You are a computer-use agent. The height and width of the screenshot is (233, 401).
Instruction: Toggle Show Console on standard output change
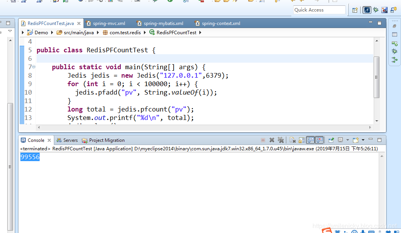pos(311,140)
